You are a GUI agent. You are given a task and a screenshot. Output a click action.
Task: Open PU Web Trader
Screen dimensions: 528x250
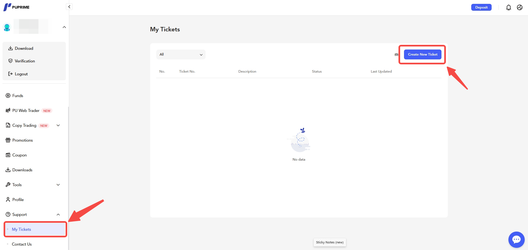[x=26, y=111]
